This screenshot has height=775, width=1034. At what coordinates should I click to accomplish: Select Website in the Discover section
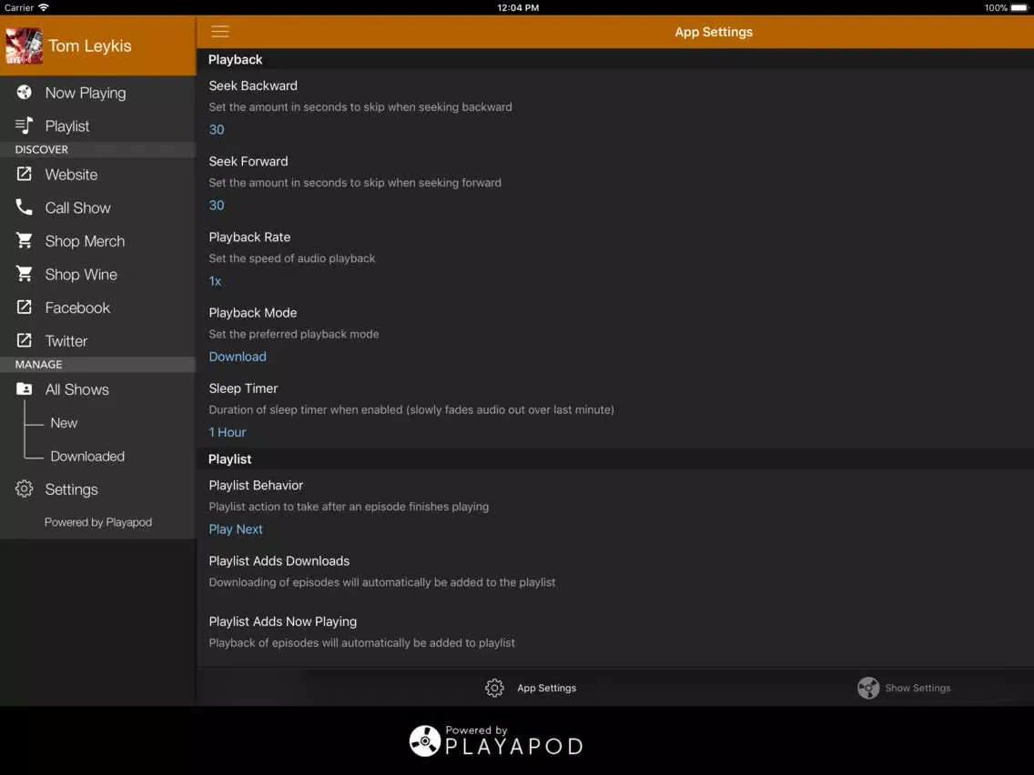(97, 174)
